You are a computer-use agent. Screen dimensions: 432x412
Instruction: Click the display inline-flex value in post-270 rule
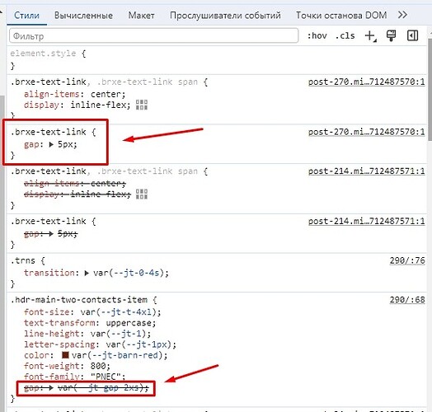click(x=100, y=105)
